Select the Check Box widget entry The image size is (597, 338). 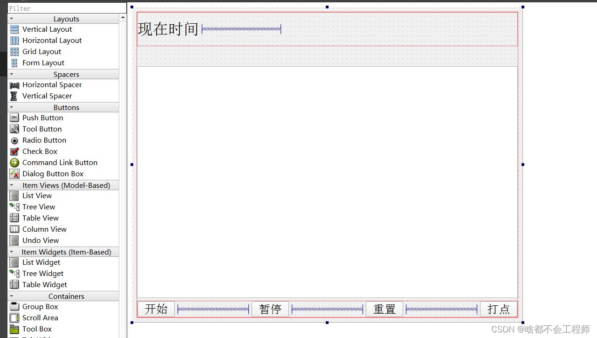[x=40, y=151]
